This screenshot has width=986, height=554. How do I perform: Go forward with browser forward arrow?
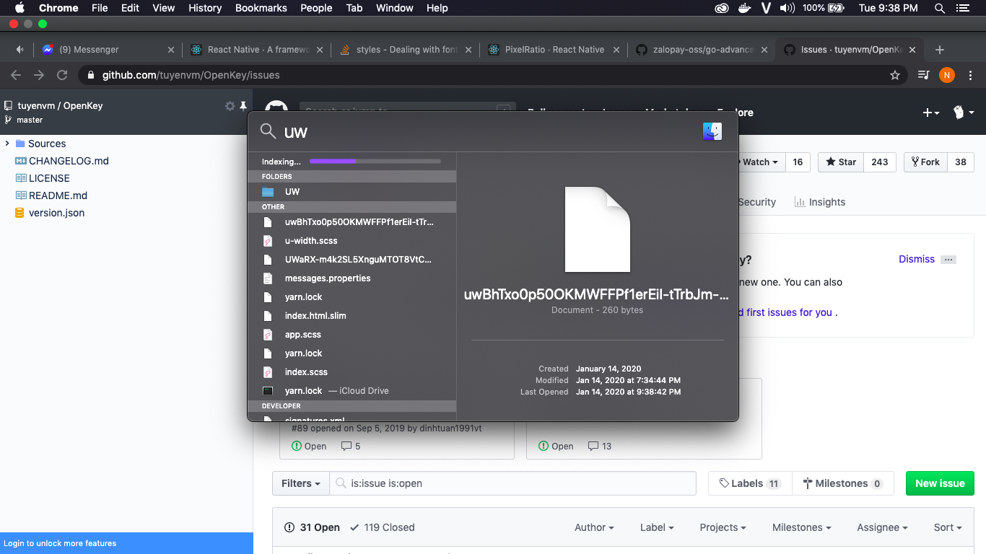(39, 75)
